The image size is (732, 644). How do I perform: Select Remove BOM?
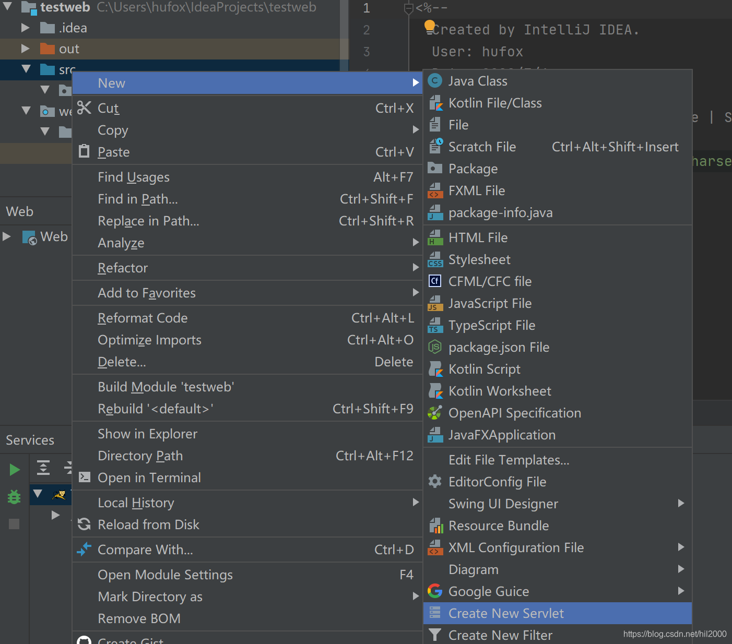247,618
